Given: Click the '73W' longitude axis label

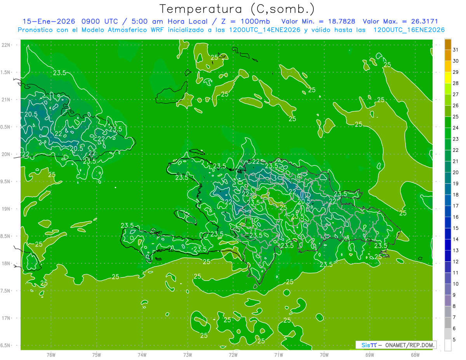Looking at the screenshot, I should point(188,355).
